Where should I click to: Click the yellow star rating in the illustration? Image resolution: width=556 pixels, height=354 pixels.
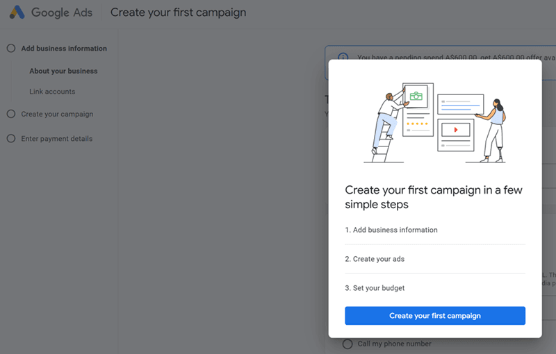tap(417, 124)
